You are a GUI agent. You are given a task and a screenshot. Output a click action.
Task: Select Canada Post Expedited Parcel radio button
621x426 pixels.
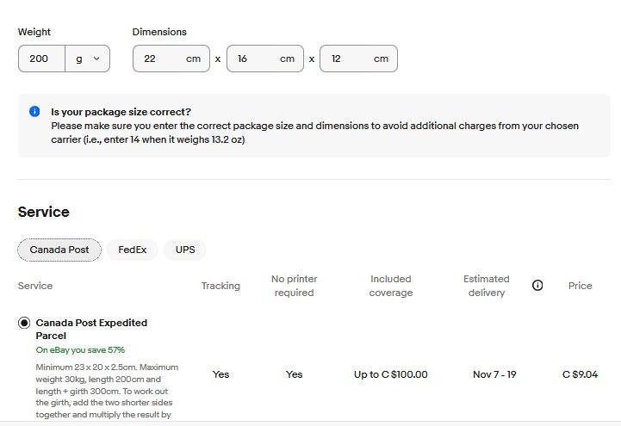click(x=24, y=323)
